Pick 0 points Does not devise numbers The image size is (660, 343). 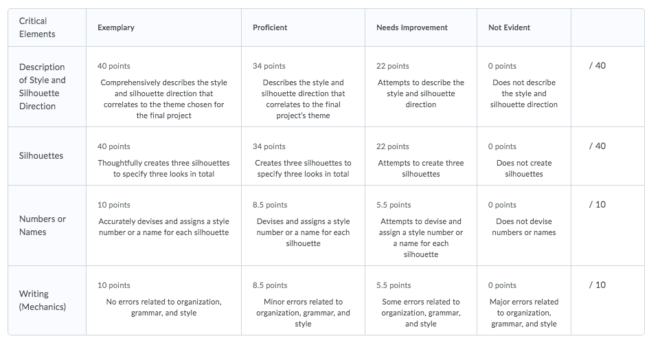[x=524, y=225]
